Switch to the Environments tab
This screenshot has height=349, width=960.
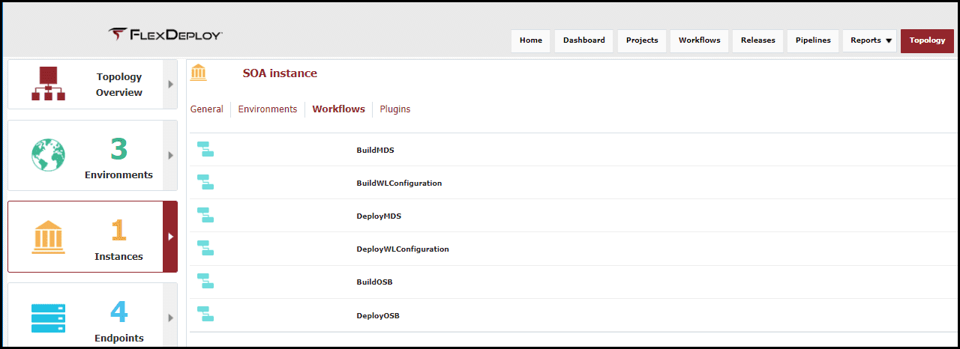[x=268, y=109]
